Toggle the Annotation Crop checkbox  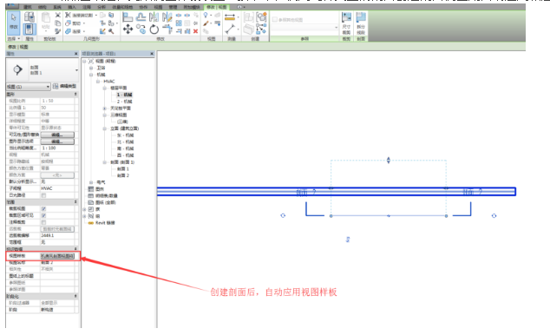(44, 222)
